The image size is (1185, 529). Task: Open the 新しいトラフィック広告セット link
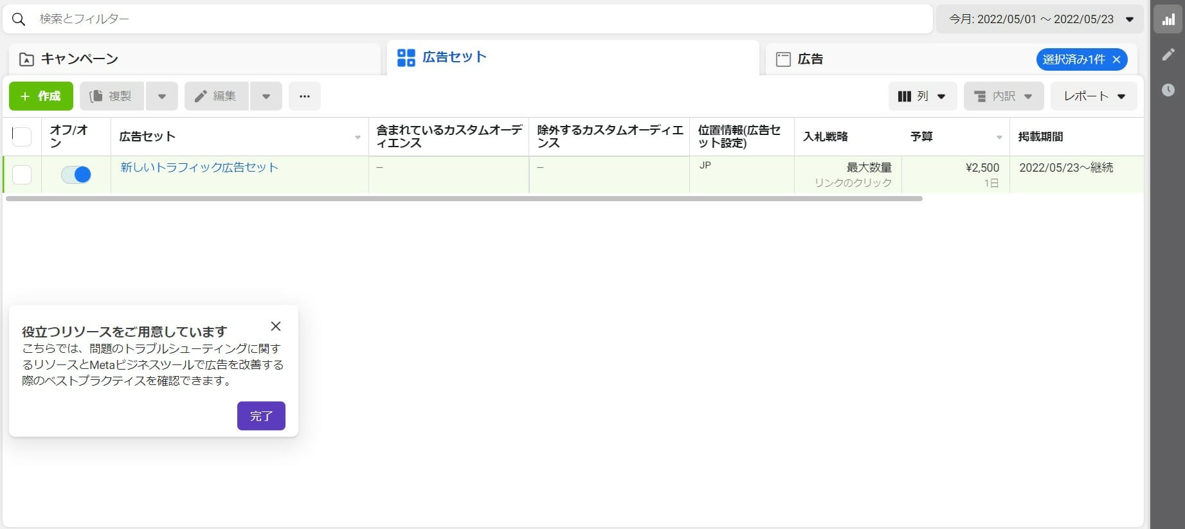tap(199, 167)
